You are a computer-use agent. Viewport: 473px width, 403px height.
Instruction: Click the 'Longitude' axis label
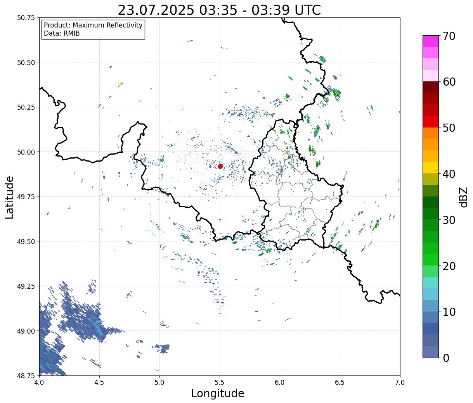[218, 393]
